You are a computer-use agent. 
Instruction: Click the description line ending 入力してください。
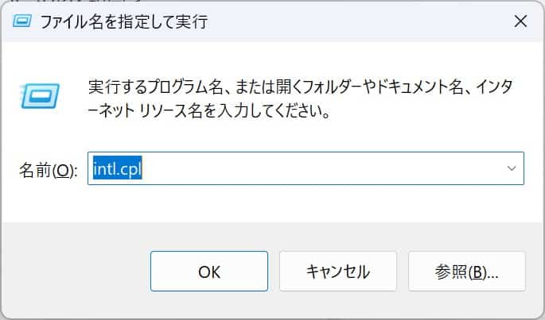click(208, 110)
